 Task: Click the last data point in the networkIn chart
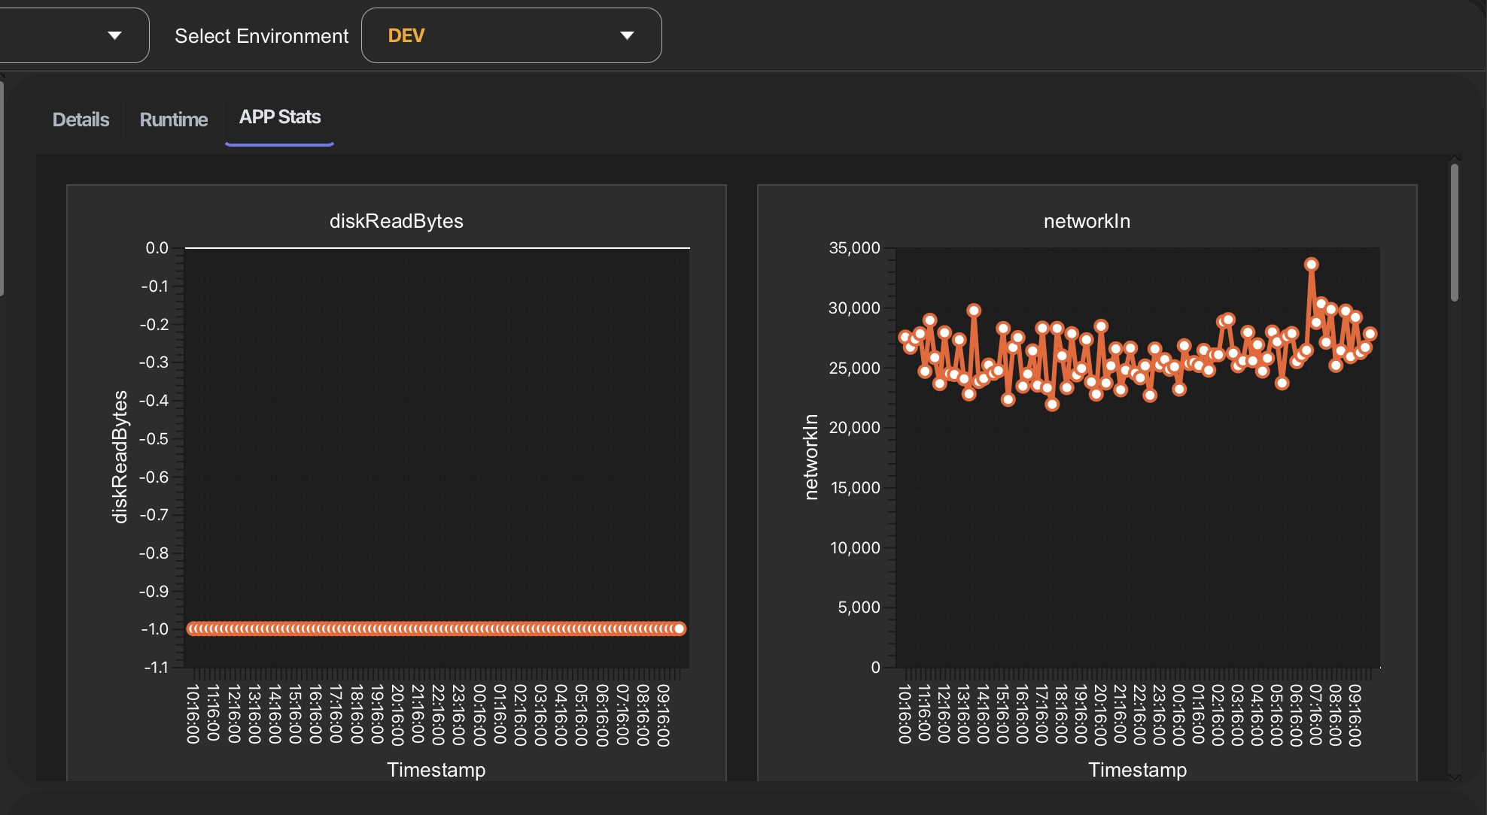1370,334
